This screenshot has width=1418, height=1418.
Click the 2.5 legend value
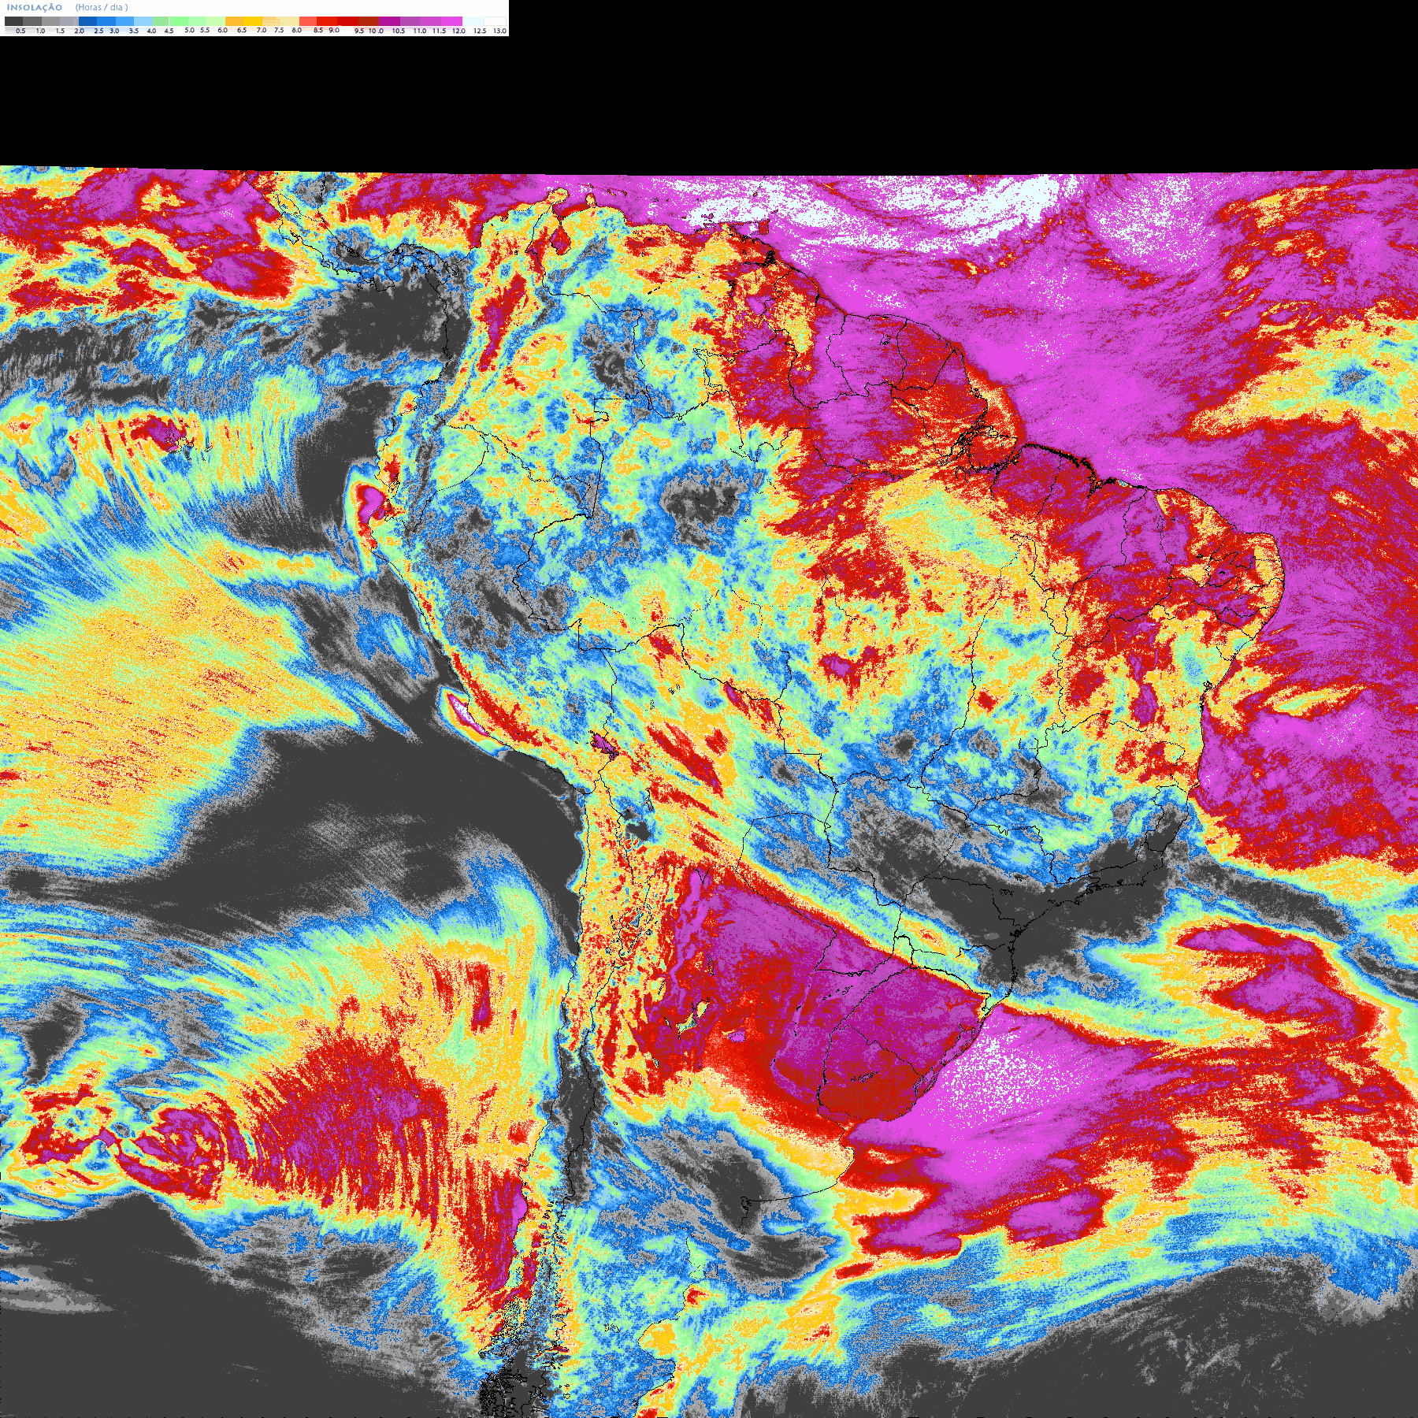tap(98, 31)
